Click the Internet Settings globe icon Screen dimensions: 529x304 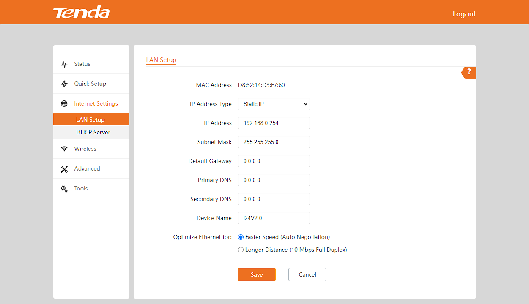(x=64, y=104)
